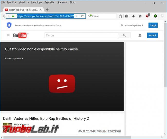Click the 96.872.340 visualizzazioni count
This screenshot has height=139, width=167.
(x=99, y=131)
